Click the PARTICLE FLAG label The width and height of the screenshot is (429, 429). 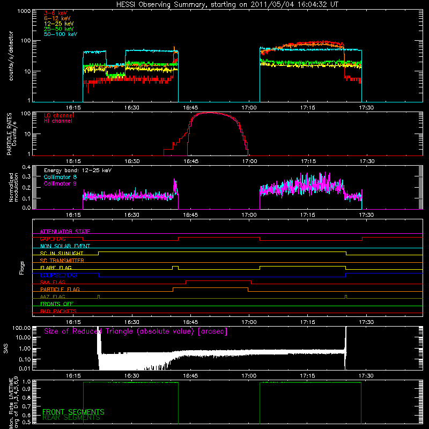60,290
